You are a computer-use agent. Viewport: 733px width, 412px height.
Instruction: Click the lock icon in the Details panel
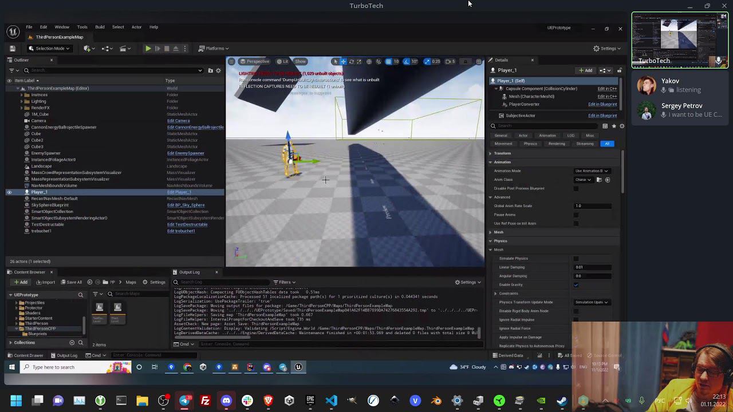(619, 70)
